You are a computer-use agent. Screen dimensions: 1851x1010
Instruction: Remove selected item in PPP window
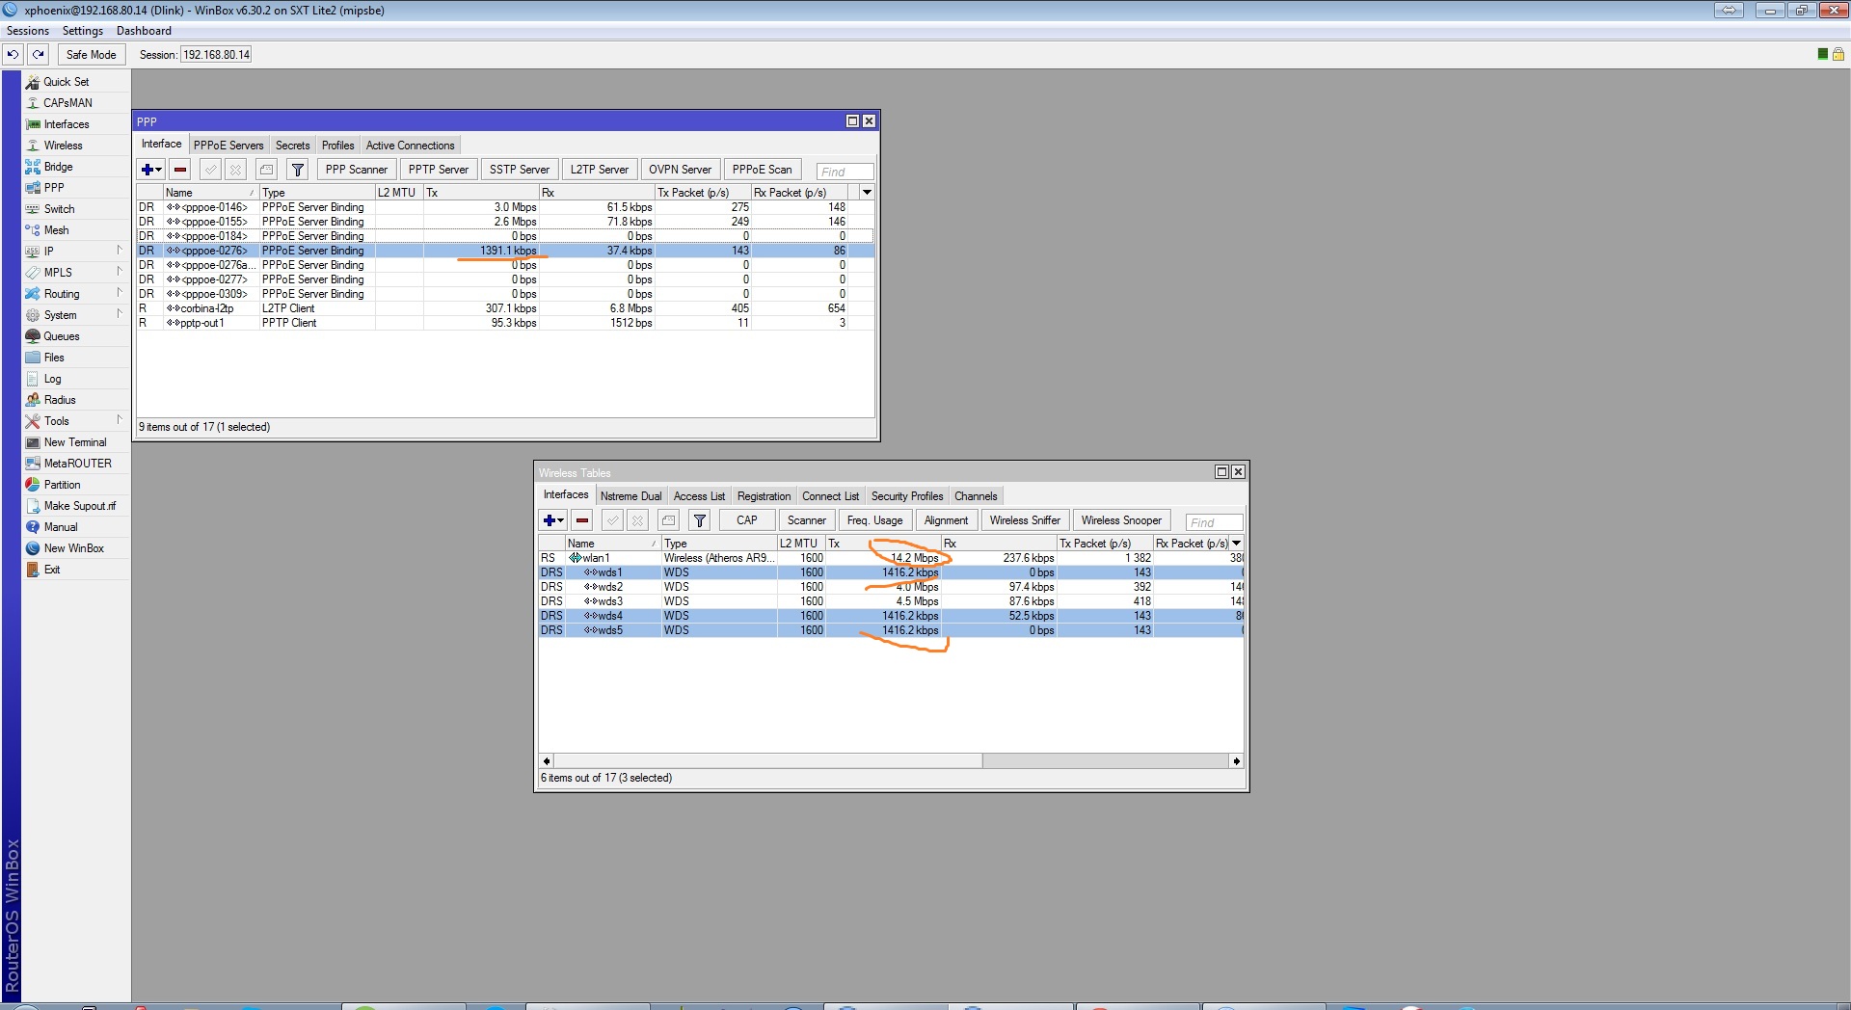tap(180, 170)
